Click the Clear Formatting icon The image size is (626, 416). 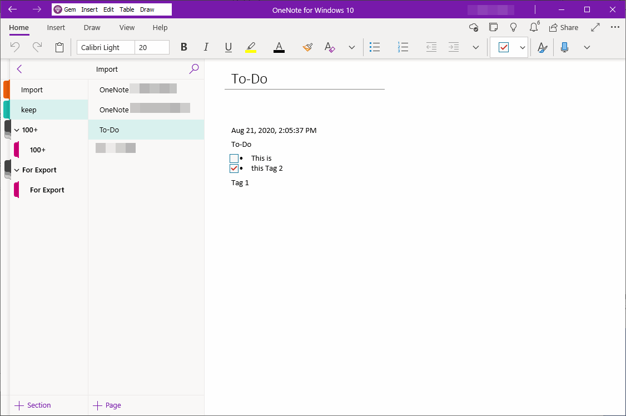[330, 47]
